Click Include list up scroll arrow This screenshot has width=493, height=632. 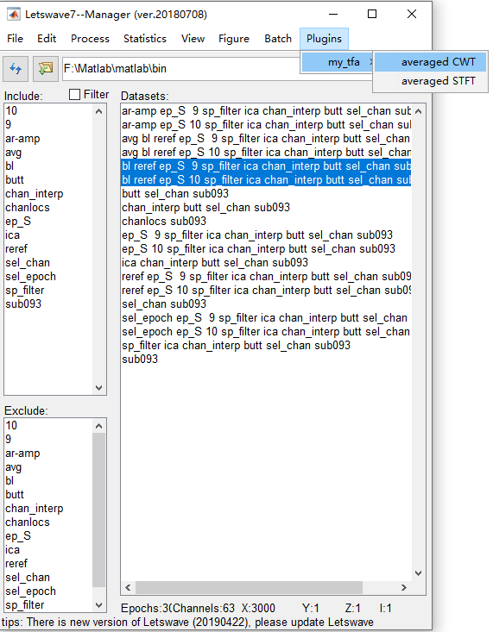tap(99, 111)
